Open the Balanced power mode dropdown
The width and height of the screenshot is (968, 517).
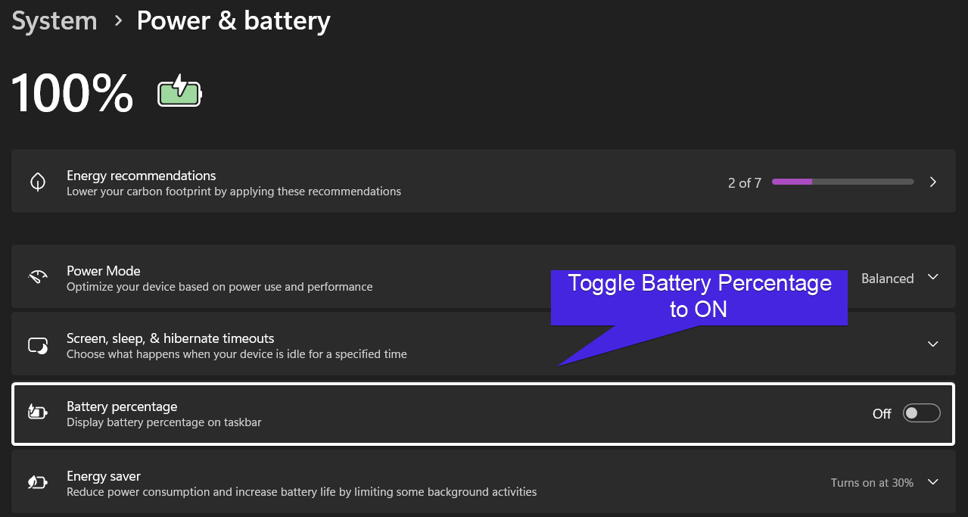tap(900, 278)
